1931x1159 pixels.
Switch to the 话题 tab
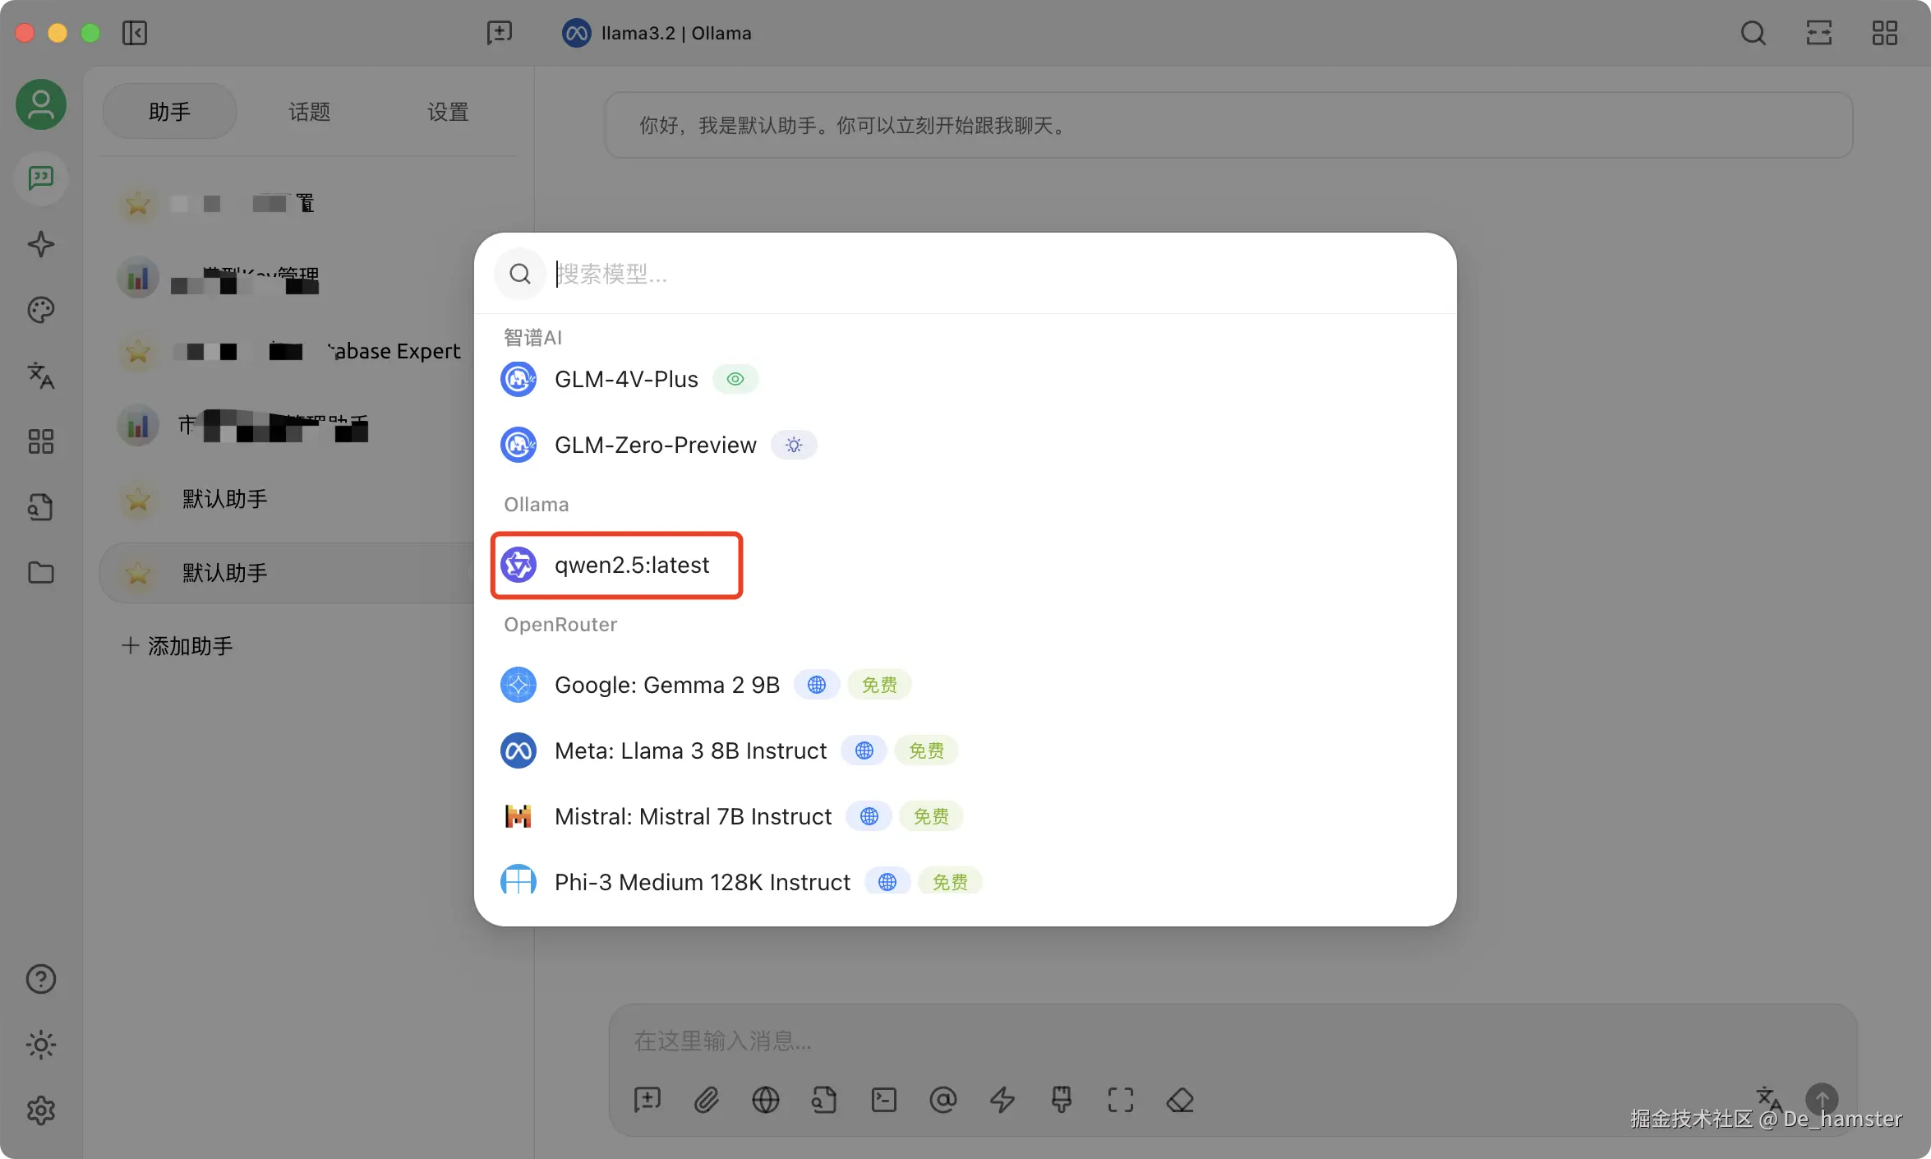tap(309, 112)
